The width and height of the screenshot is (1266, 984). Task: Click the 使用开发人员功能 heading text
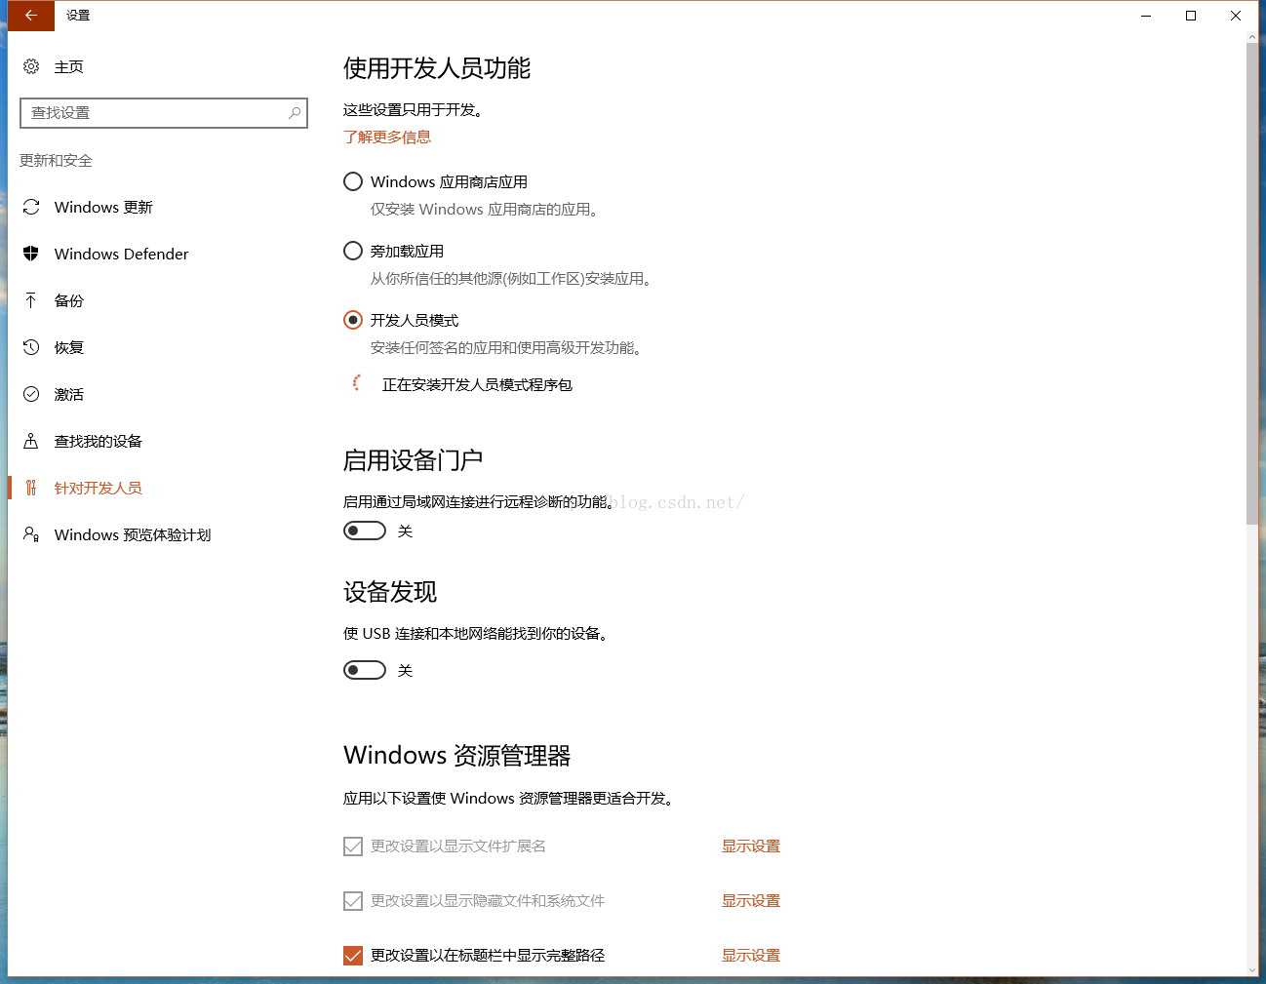tap(437, 68)
